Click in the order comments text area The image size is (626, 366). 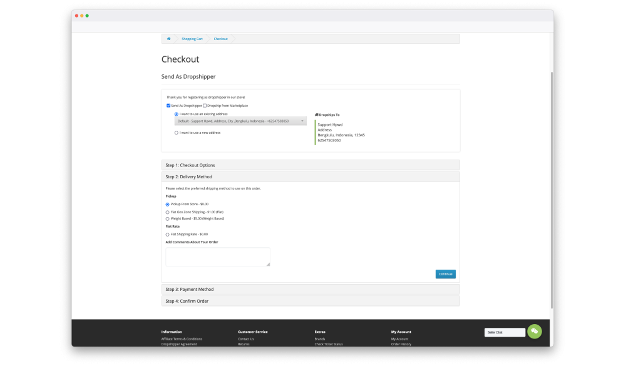coord(217,257)
